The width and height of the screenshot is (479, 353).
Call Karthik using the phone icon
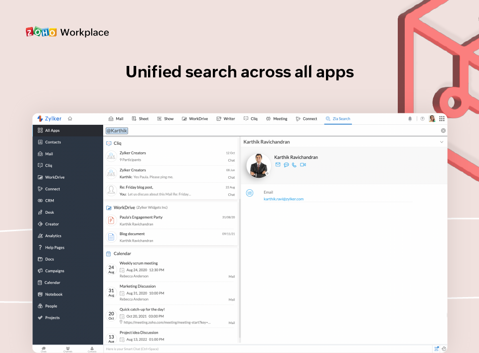(x=295, y=165)
